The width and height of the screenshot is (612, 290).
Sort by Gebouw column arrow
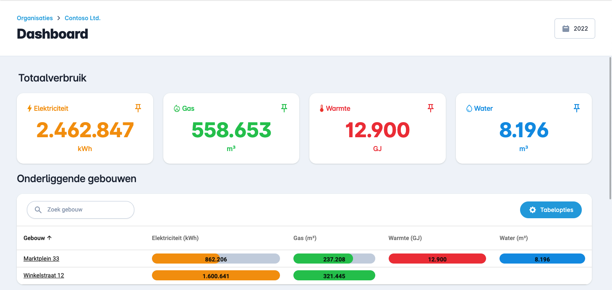(x=50, y=238)
